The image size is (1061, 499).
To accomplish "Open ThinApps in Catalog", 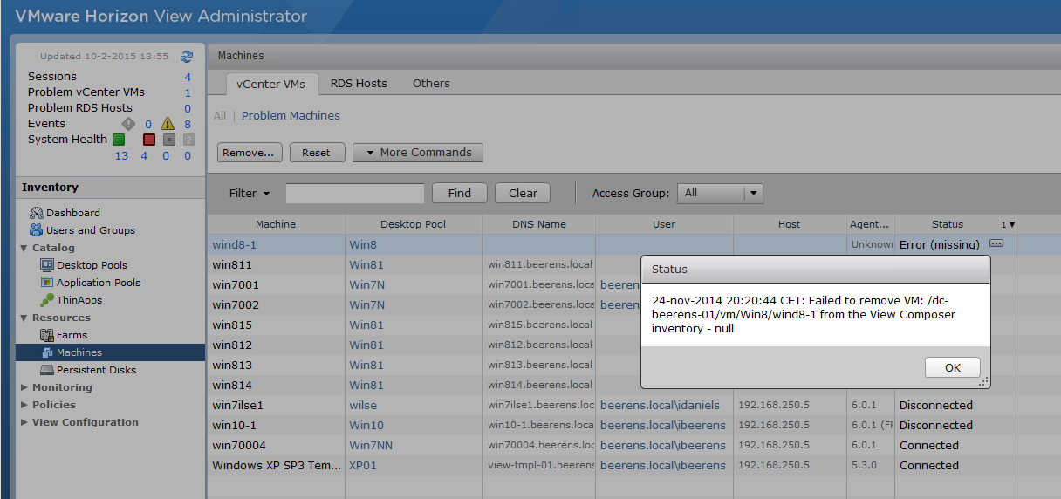I will tap(79, 300).
